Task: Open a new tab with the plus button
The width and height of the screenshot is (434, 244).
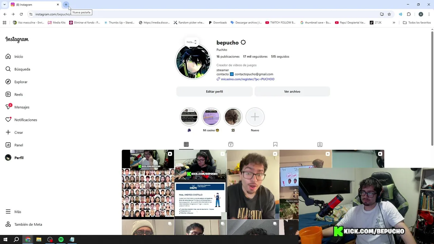Action: coord(66,5)
